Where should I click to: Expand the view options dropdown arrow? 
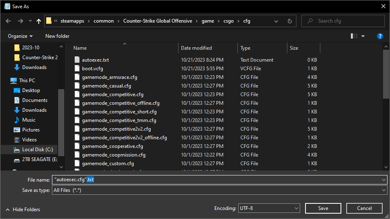pos(363,36)
